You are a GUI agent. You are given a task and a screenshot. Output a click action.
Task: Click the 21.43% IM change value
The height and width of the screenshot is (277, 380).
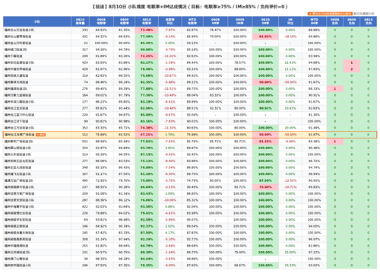click(x=290, y=62)
